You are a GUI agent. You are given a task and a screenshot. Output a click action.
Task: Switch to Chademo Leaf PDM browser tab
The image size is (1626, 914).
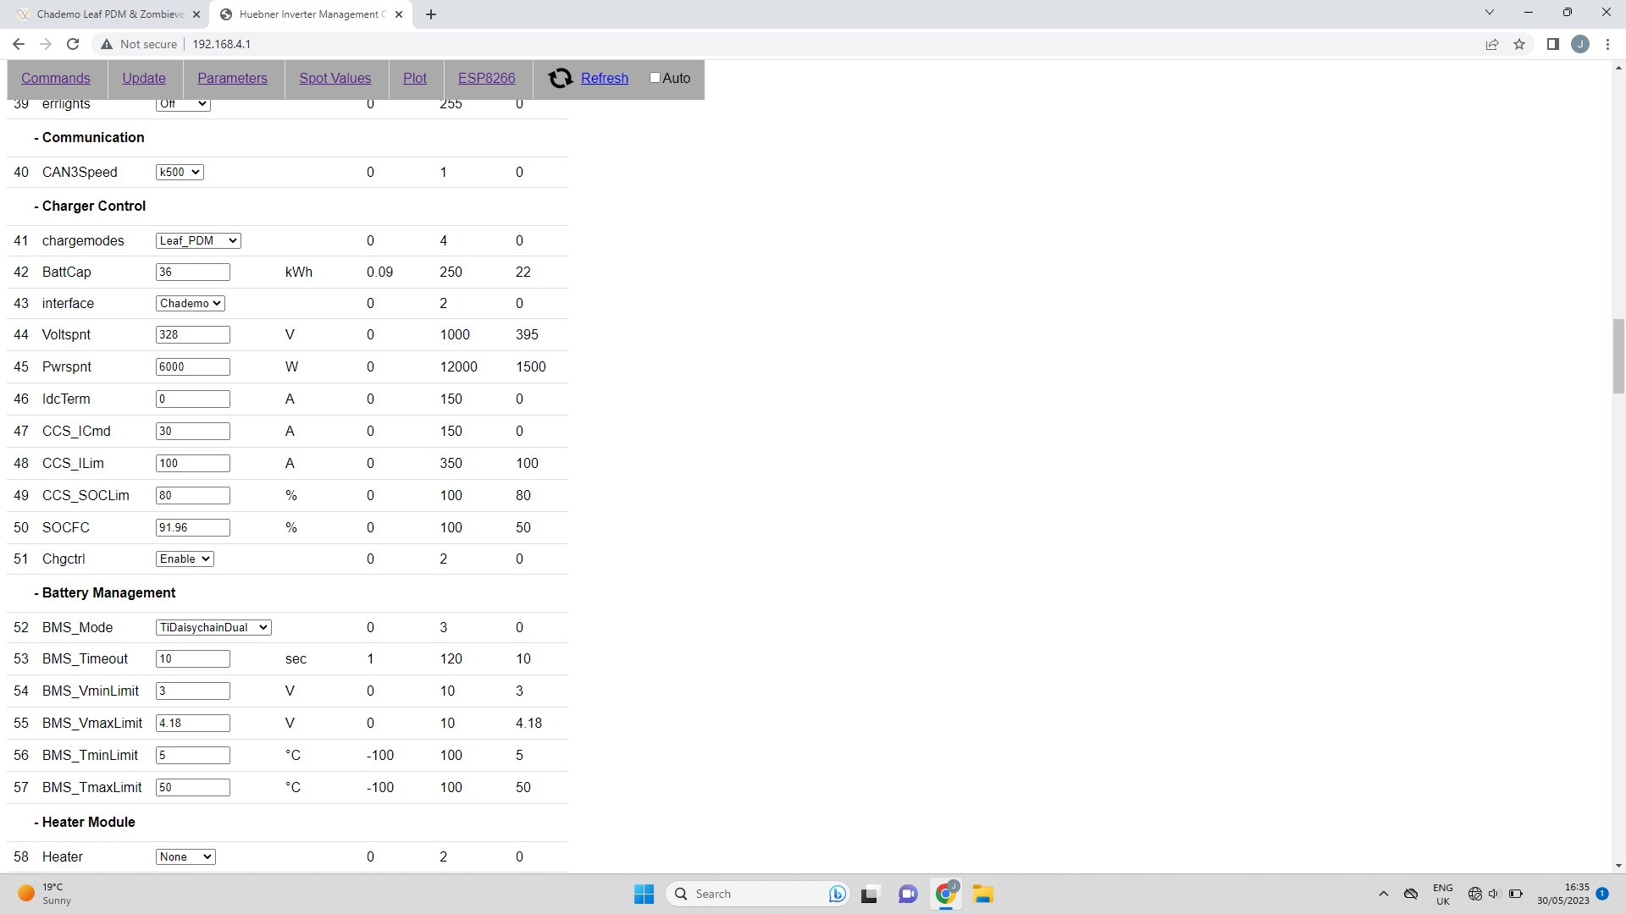(x=110, y=14)
